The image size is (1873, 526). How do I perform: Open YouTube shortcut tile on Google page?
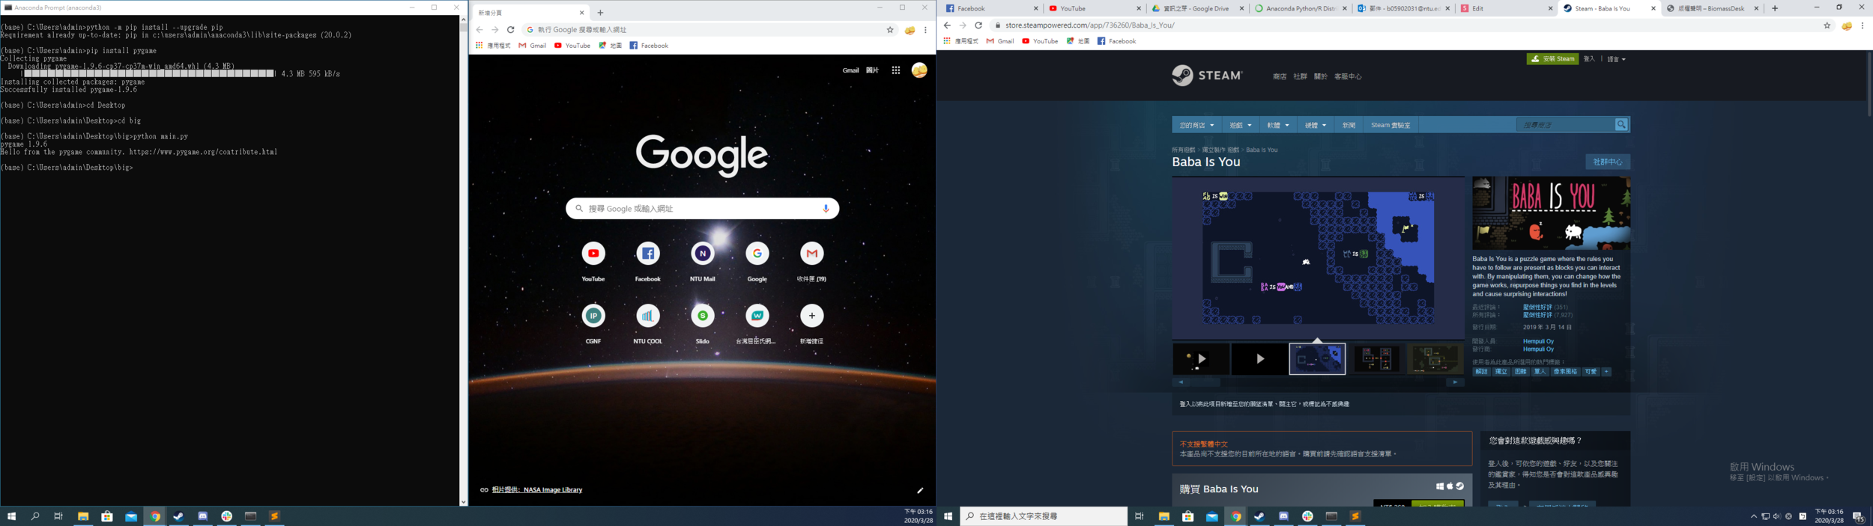pyautogui.click(x=593, y=261)
